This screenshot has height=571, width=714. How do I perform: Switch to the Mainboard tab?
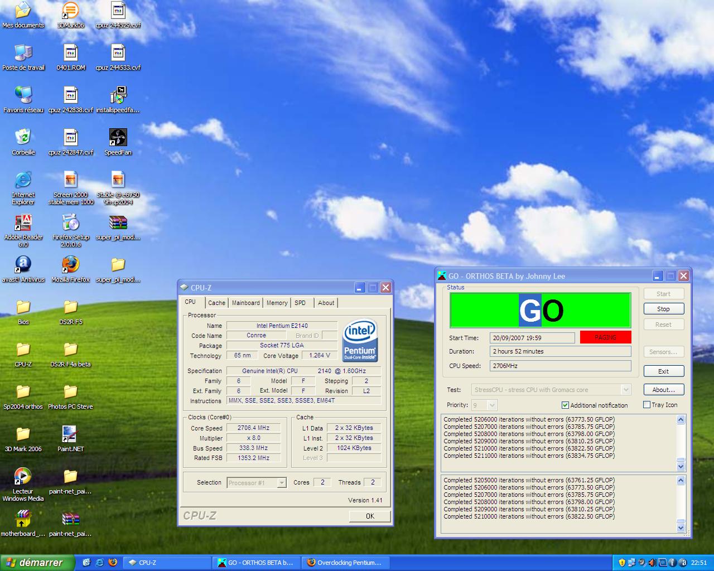coord(245,303)
